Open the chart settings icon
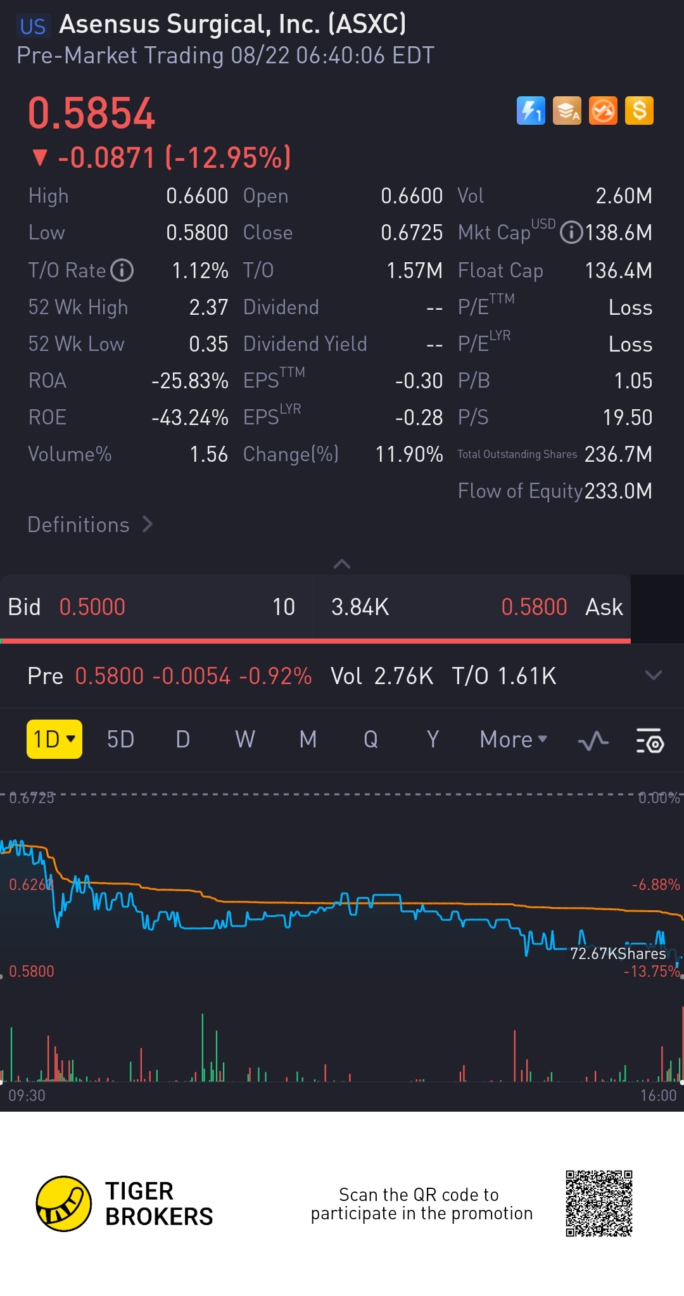Image resolution: width=684 pixels, height=1296 pixels. (650, 740)
